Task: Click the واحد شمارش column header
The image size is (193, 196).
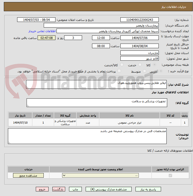Action: (x=88, y=115)
